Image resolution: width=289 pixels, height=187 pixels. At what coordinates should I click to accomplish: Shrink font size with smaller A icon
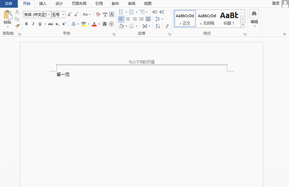(76, 14)
